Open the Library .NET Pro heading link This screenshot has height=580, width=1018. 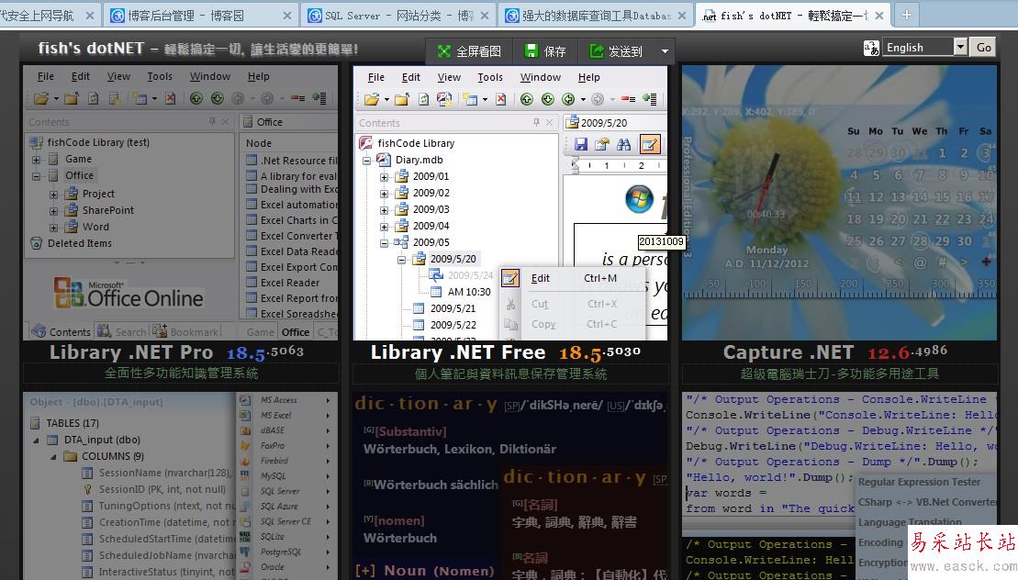[176, 353]
